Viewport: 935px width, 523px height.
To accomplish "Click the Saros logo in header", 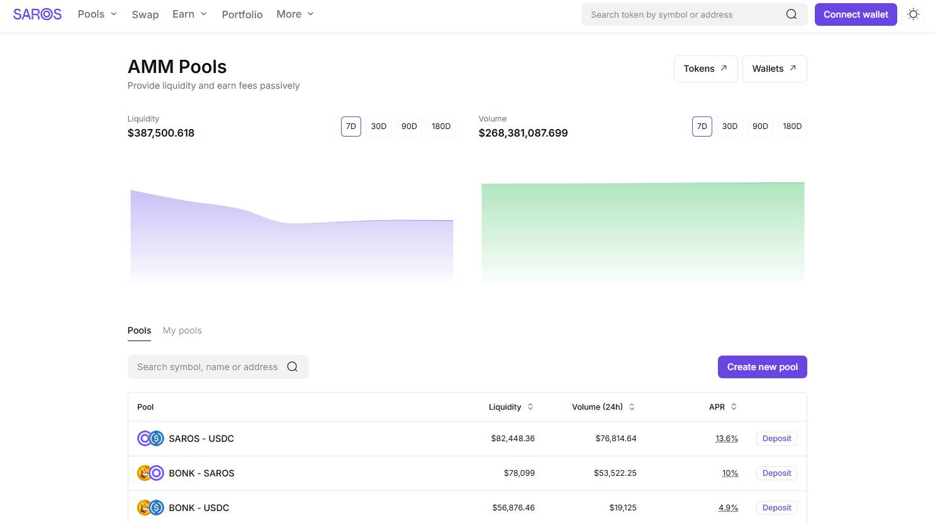I will (37, 14).
